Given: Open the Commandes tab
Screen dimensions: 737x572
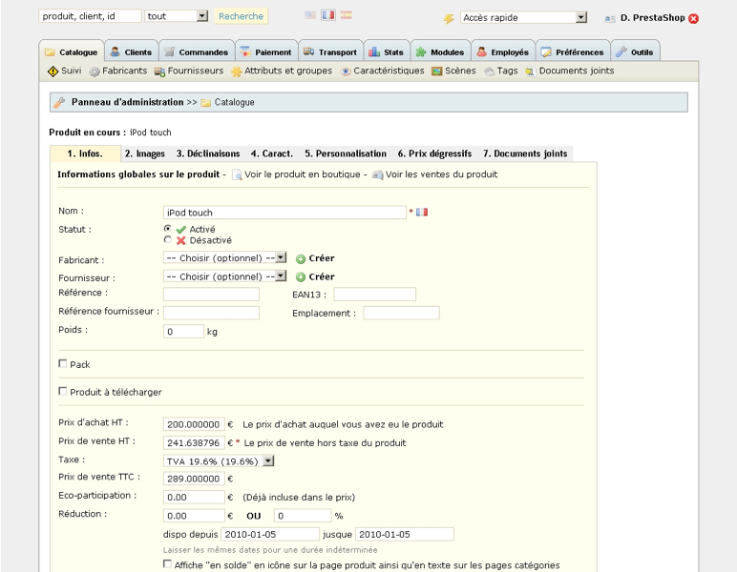Looking at the screenshot, I should tap(197, 52).
